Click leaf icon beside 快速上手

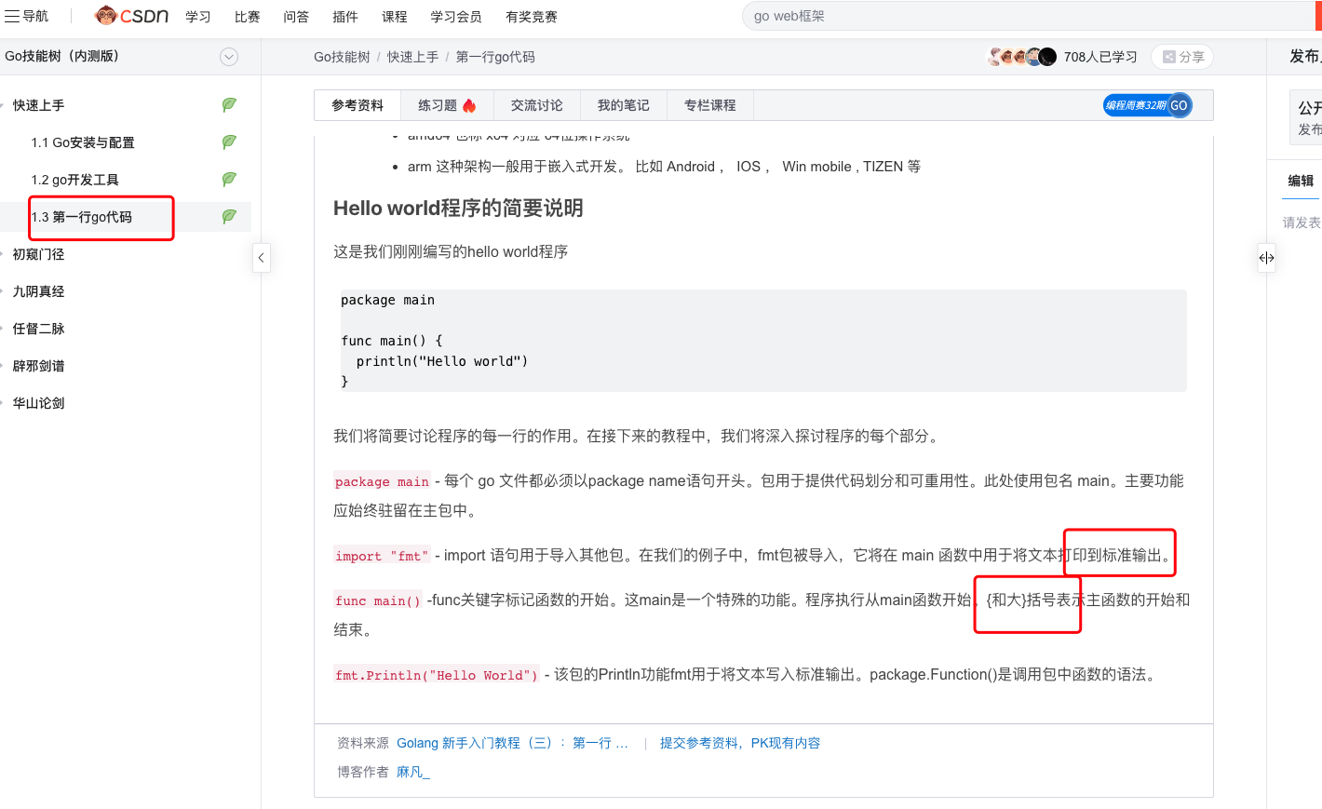click(x=229, y=105)
